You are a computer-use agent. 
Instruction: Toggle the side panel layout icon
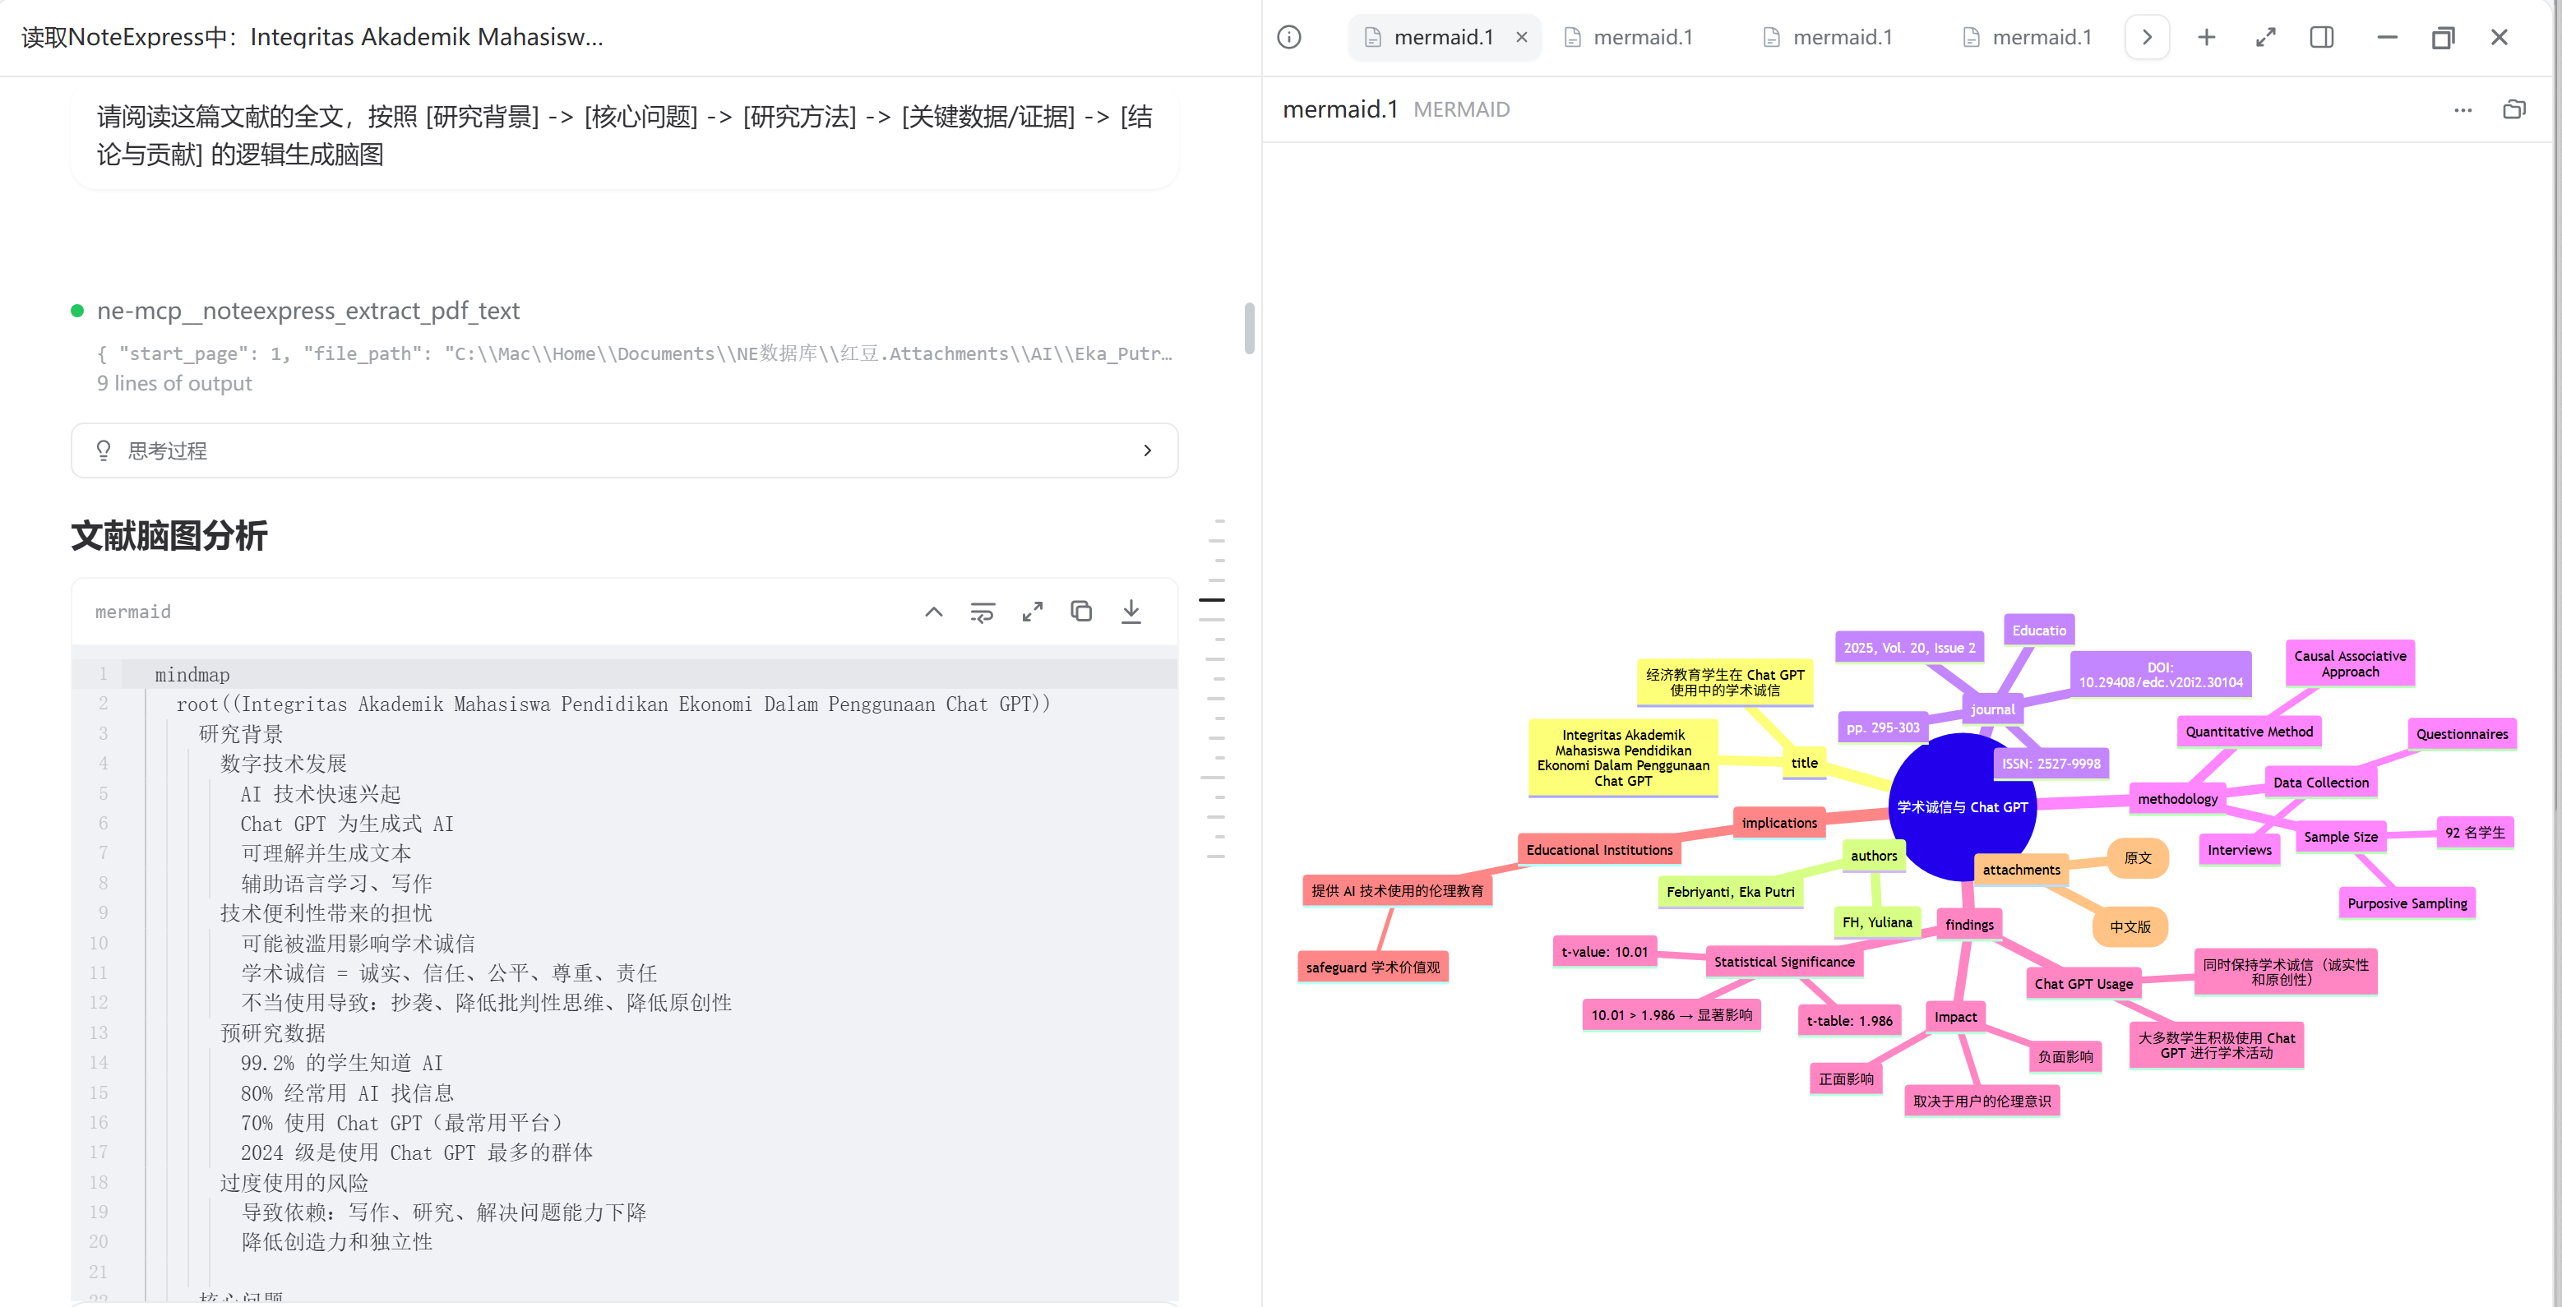(x=2322, y=38)
